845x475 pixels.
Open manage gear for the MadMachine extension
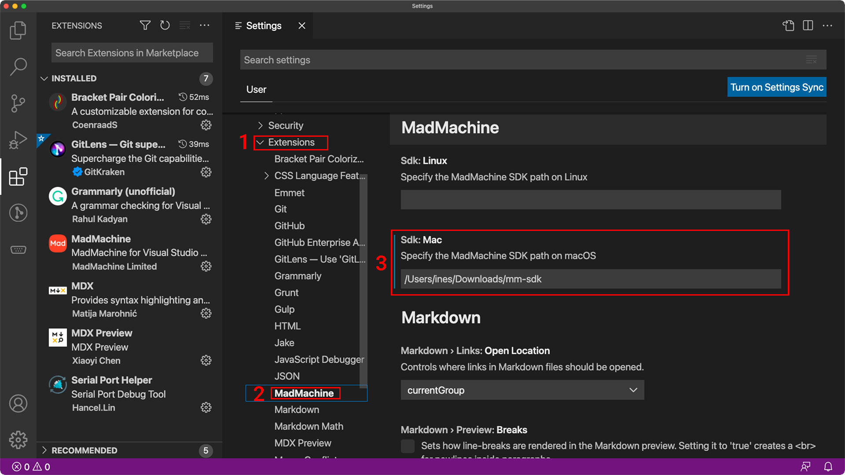click(x=206, y=266)
